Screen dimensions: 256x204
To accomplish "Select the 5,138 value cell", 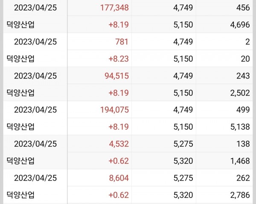I will point(240,127).
